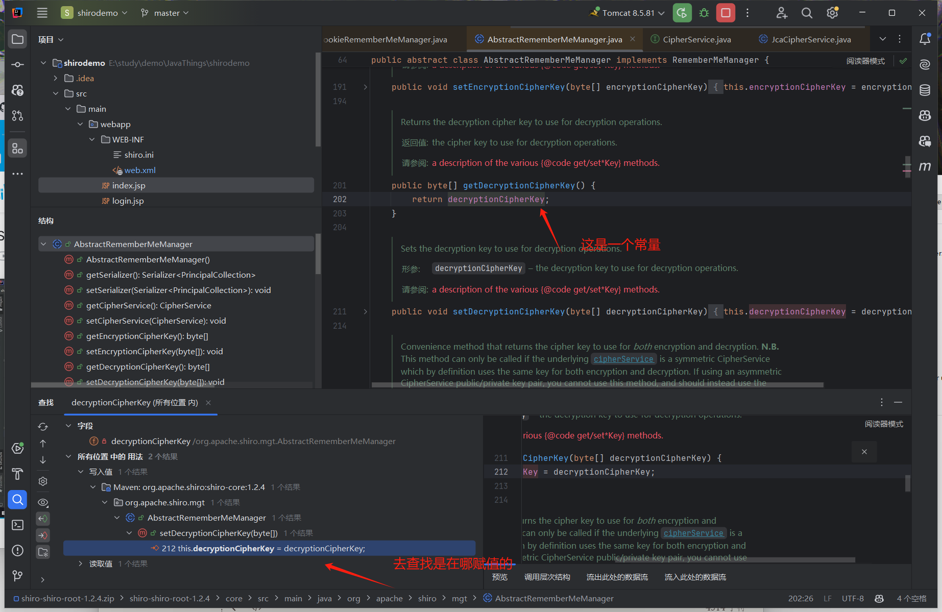Select getCipherService() in structure panel

pos(149,305)
